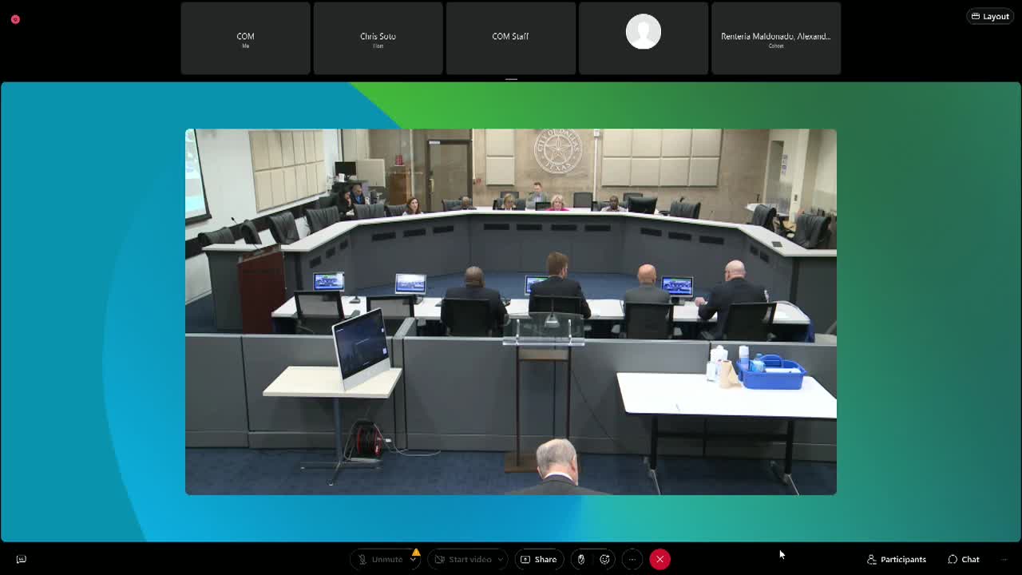Click the red leave meeting button

[x=660, y=559]
